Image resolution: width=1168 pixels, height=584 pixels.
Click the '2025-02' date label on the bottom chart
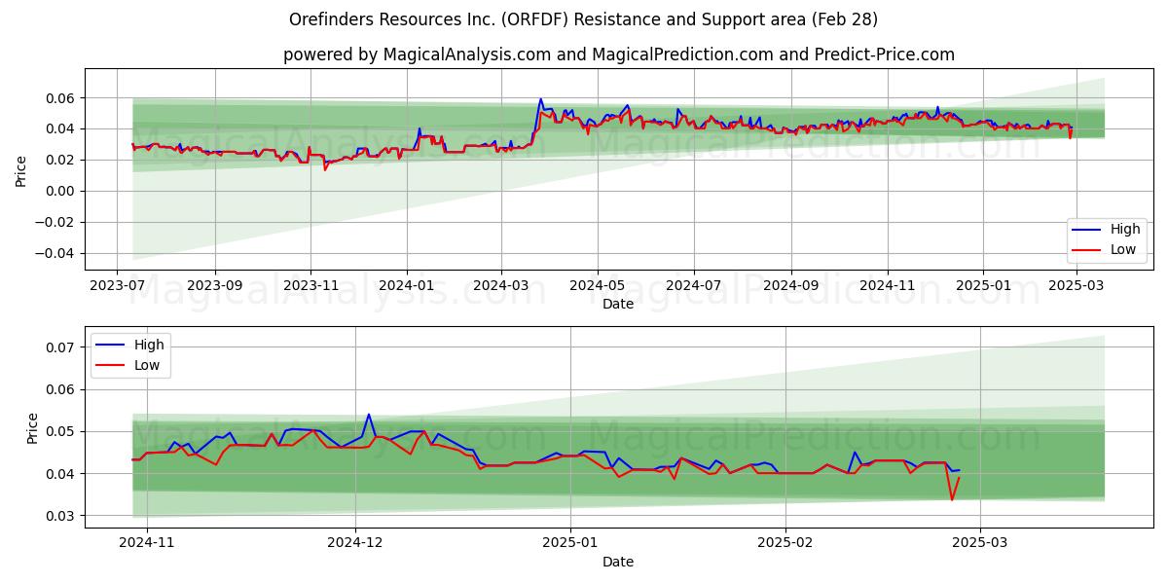click(x=785, y=544)
